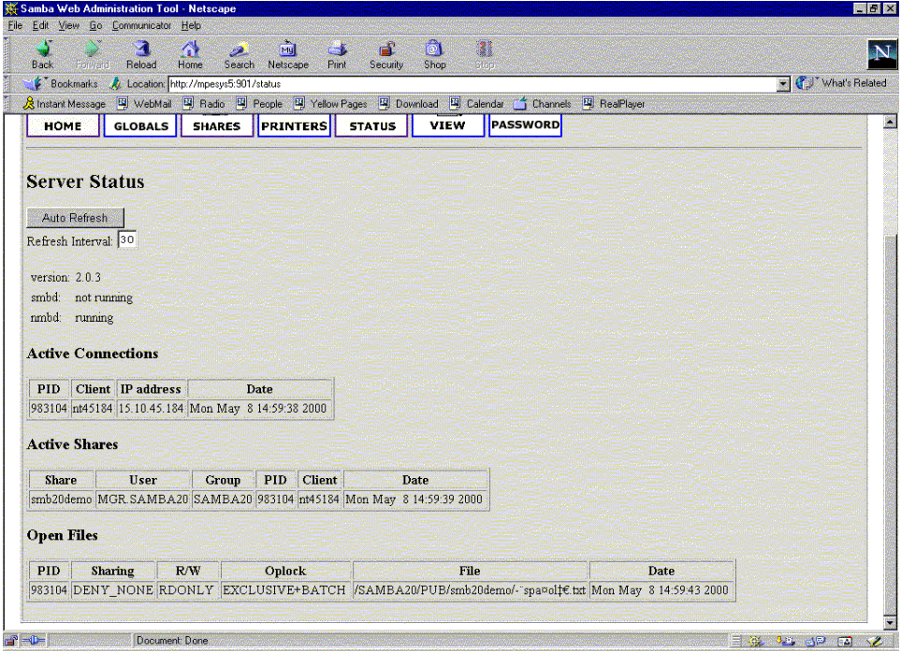Image resolution: width=901 pixels, height=652 pixels.
Task: Click the page scrollbar up arrow
Action: pyautogui.click(x=890, y=122)
